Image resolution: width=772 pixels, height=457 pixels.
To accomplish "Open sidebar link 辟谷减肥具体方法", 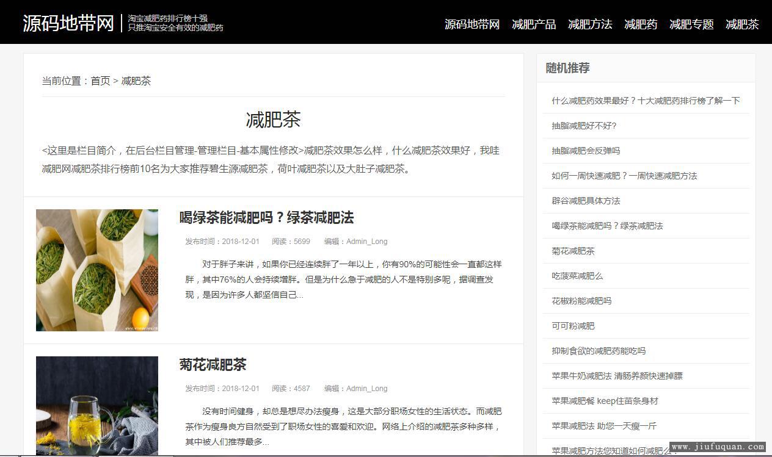I will click(586, 201).
